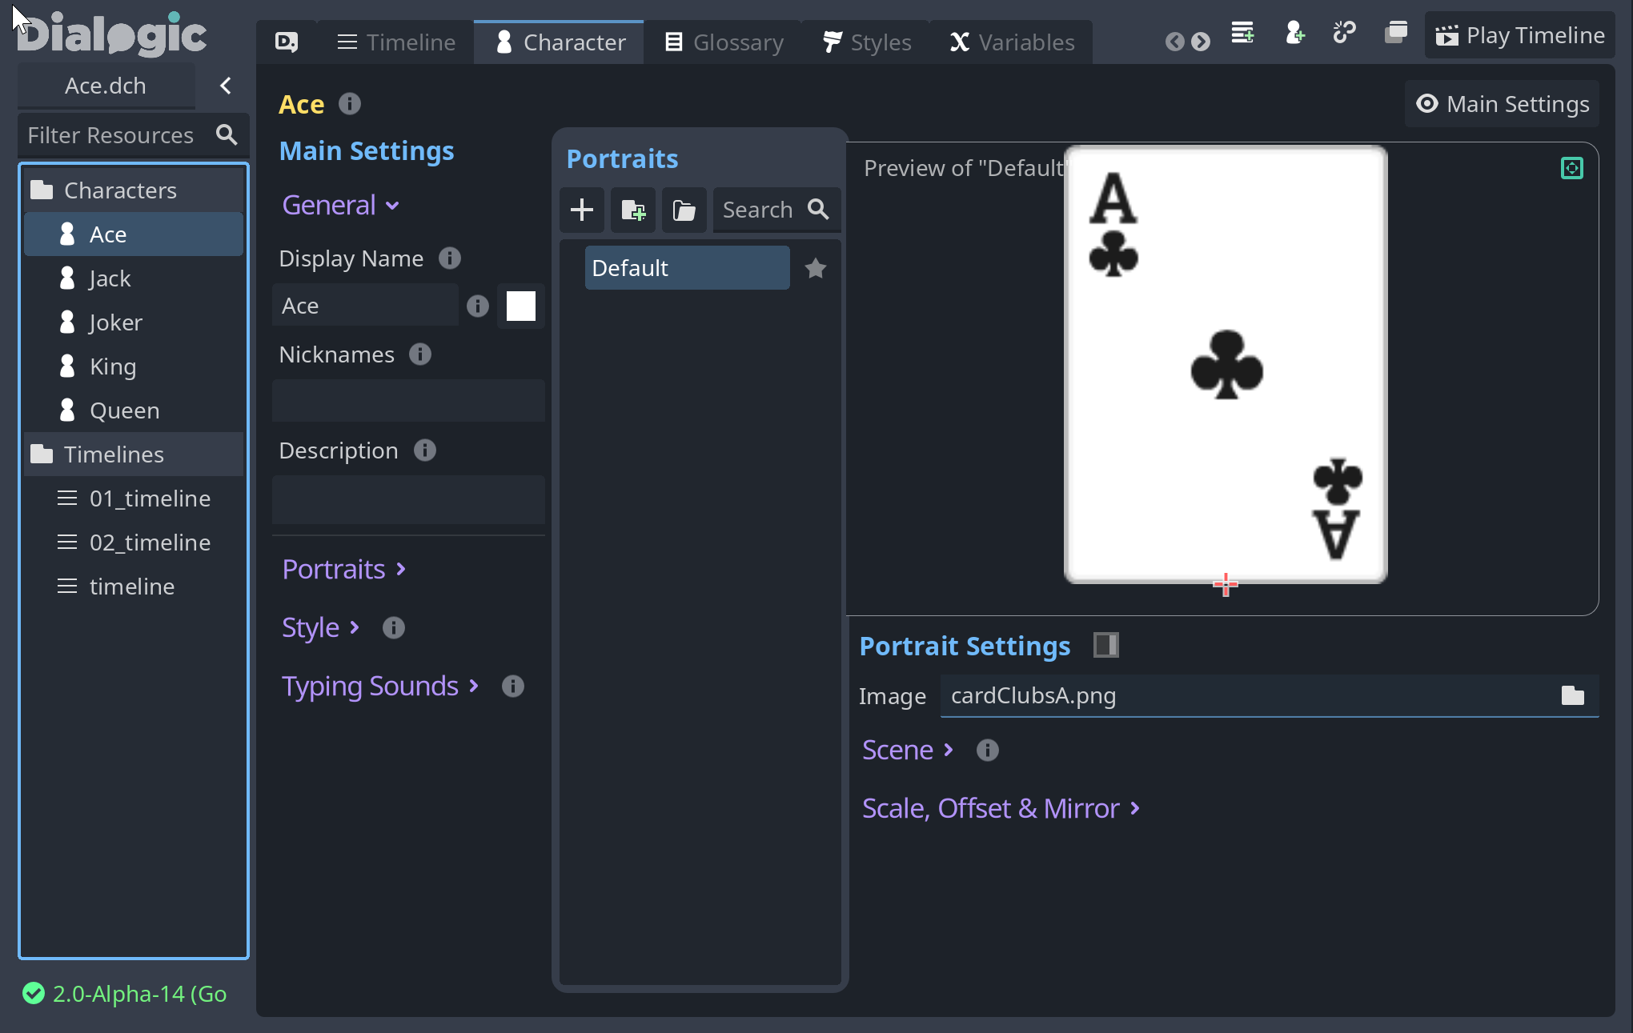Image resolution: width=1633 pixels, height=1033 pixels.
Task: Click the add portrait group folder icon
Action: (684, 210)
